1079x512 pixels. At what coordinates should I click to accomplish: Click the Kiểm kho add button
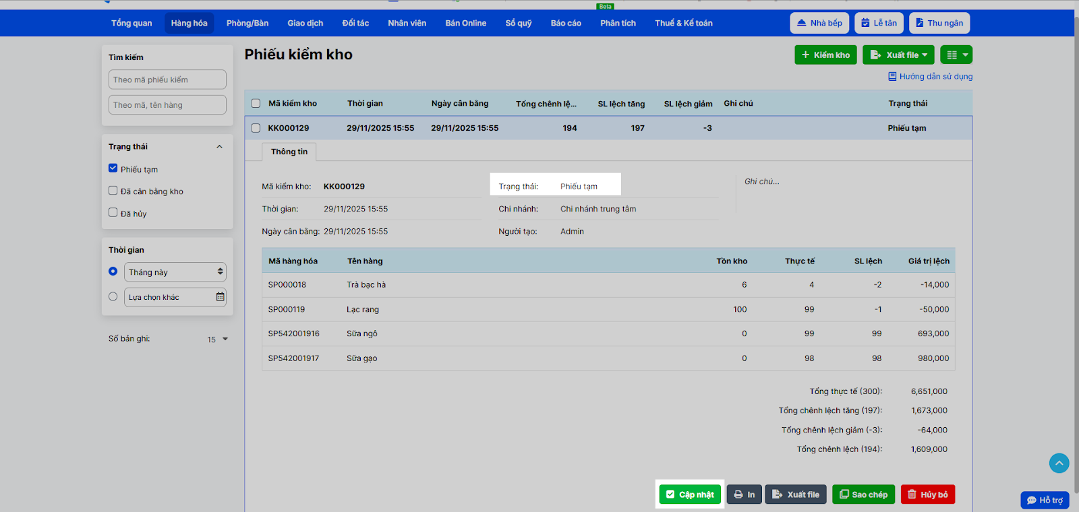pos(825,55)
